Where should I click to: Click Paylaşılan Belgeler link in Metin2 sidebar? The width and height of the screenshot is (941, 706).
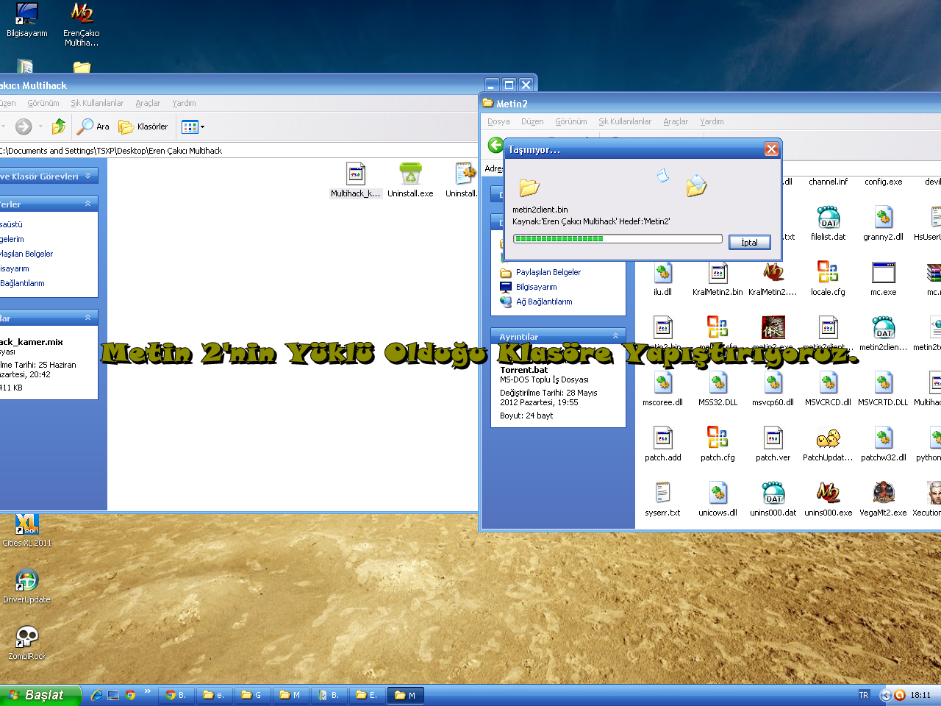click(548, 272)
